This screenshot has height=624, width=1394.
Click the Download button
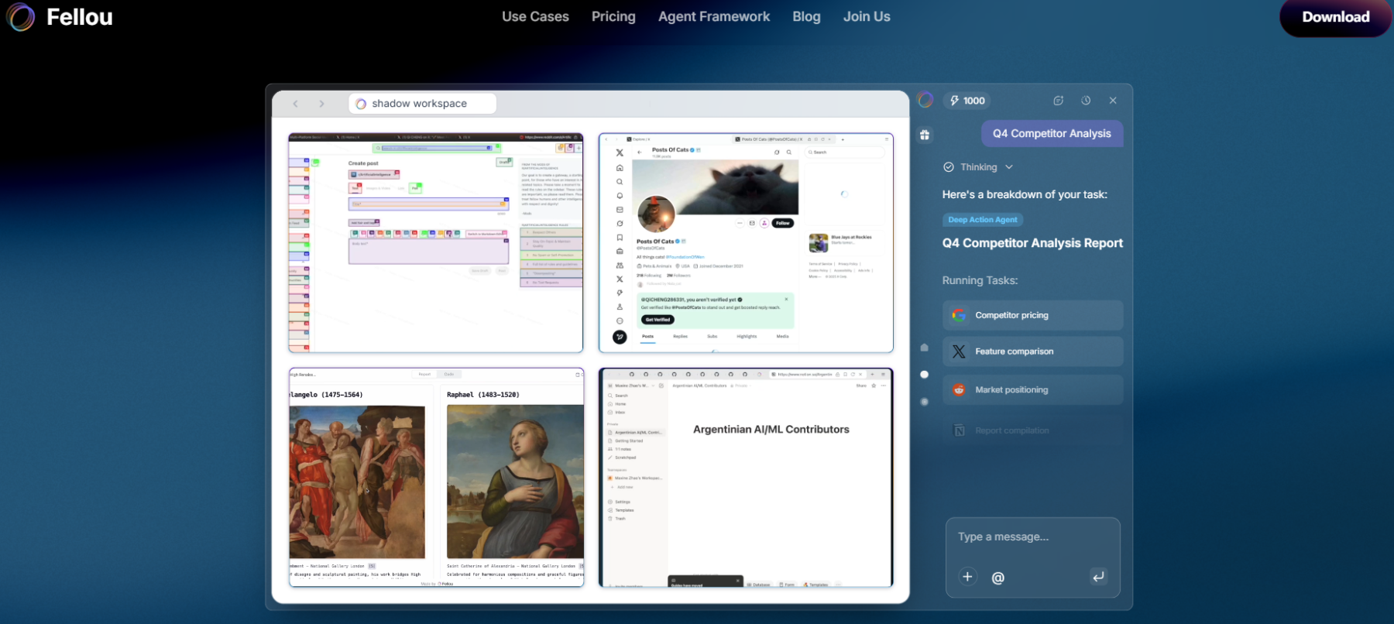click(x=1335, y=17)
